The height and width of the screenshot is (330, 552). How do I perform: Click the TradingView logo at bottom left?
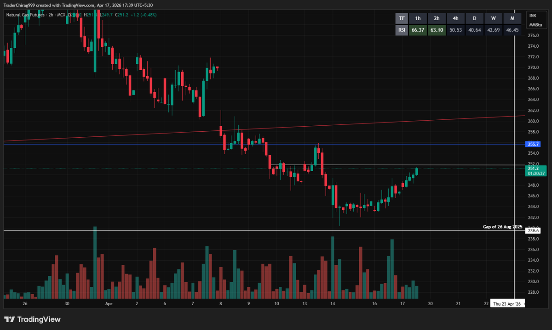click(x=32, y=319)
